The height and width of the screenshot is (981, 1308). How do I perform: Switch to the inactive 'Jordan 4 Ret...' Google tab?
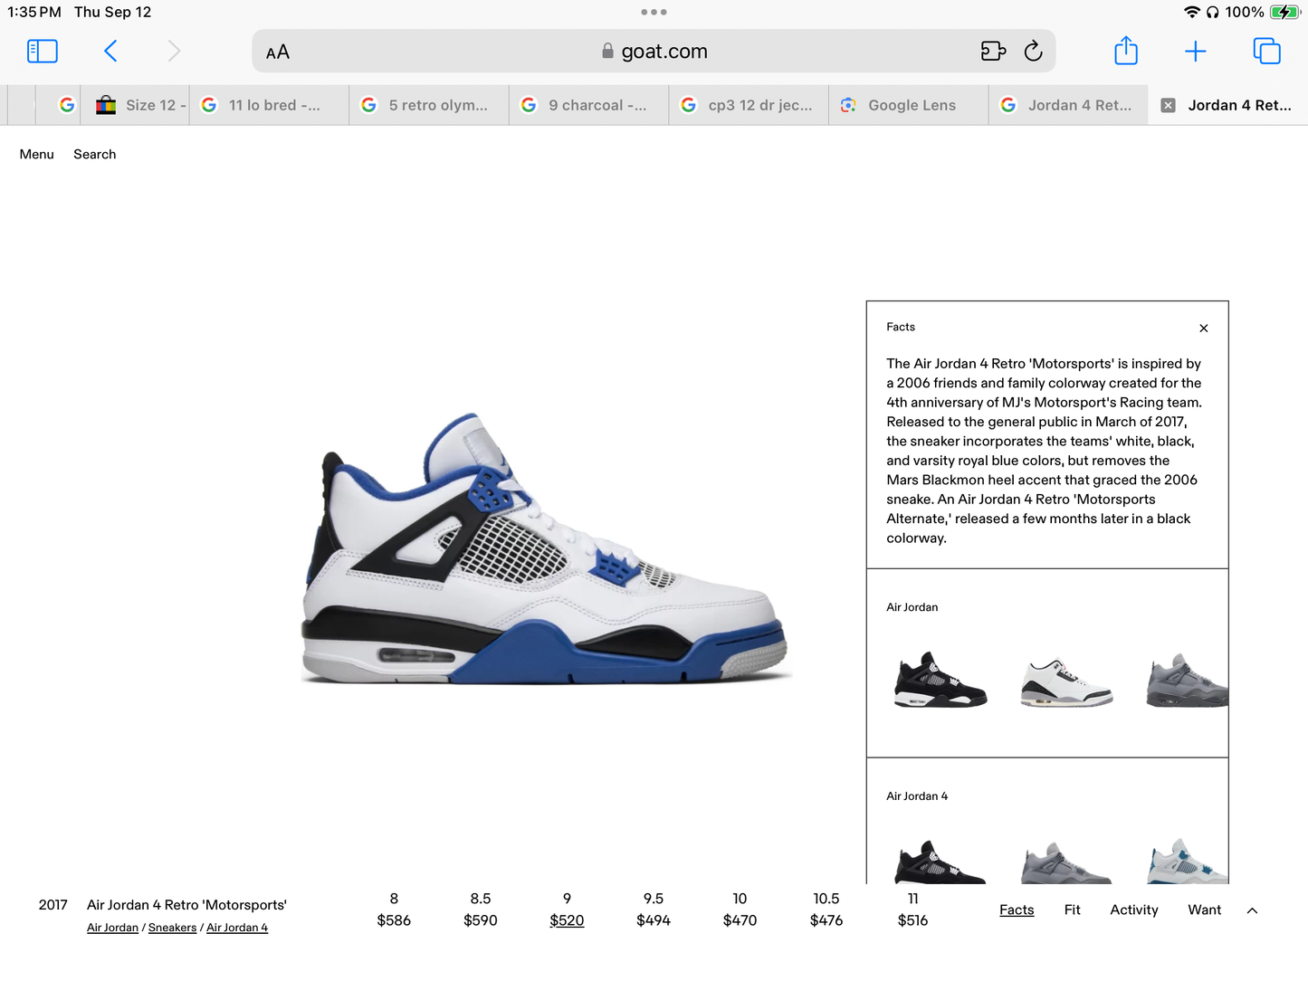(1068, 105)
